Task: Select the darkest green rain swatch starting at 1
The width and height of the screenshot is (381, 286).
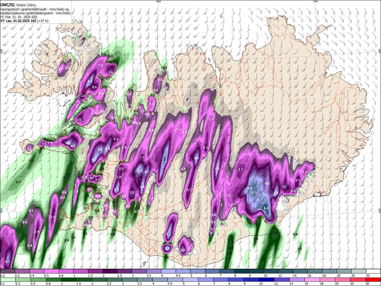Action: (x=68, y=280)
